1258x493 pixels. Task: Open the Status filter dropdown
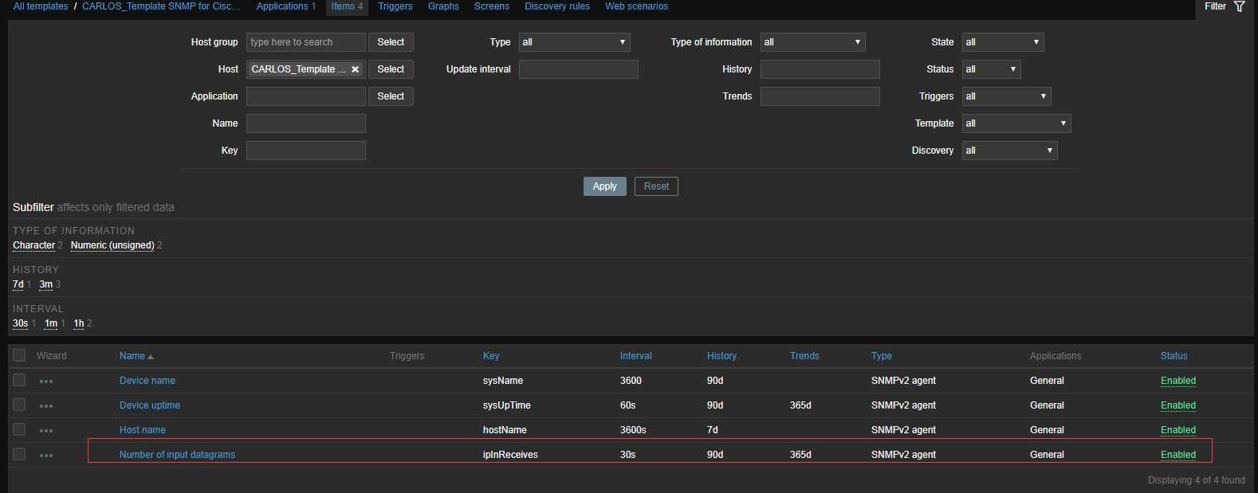pyautogui.click(x=991, y=69)
